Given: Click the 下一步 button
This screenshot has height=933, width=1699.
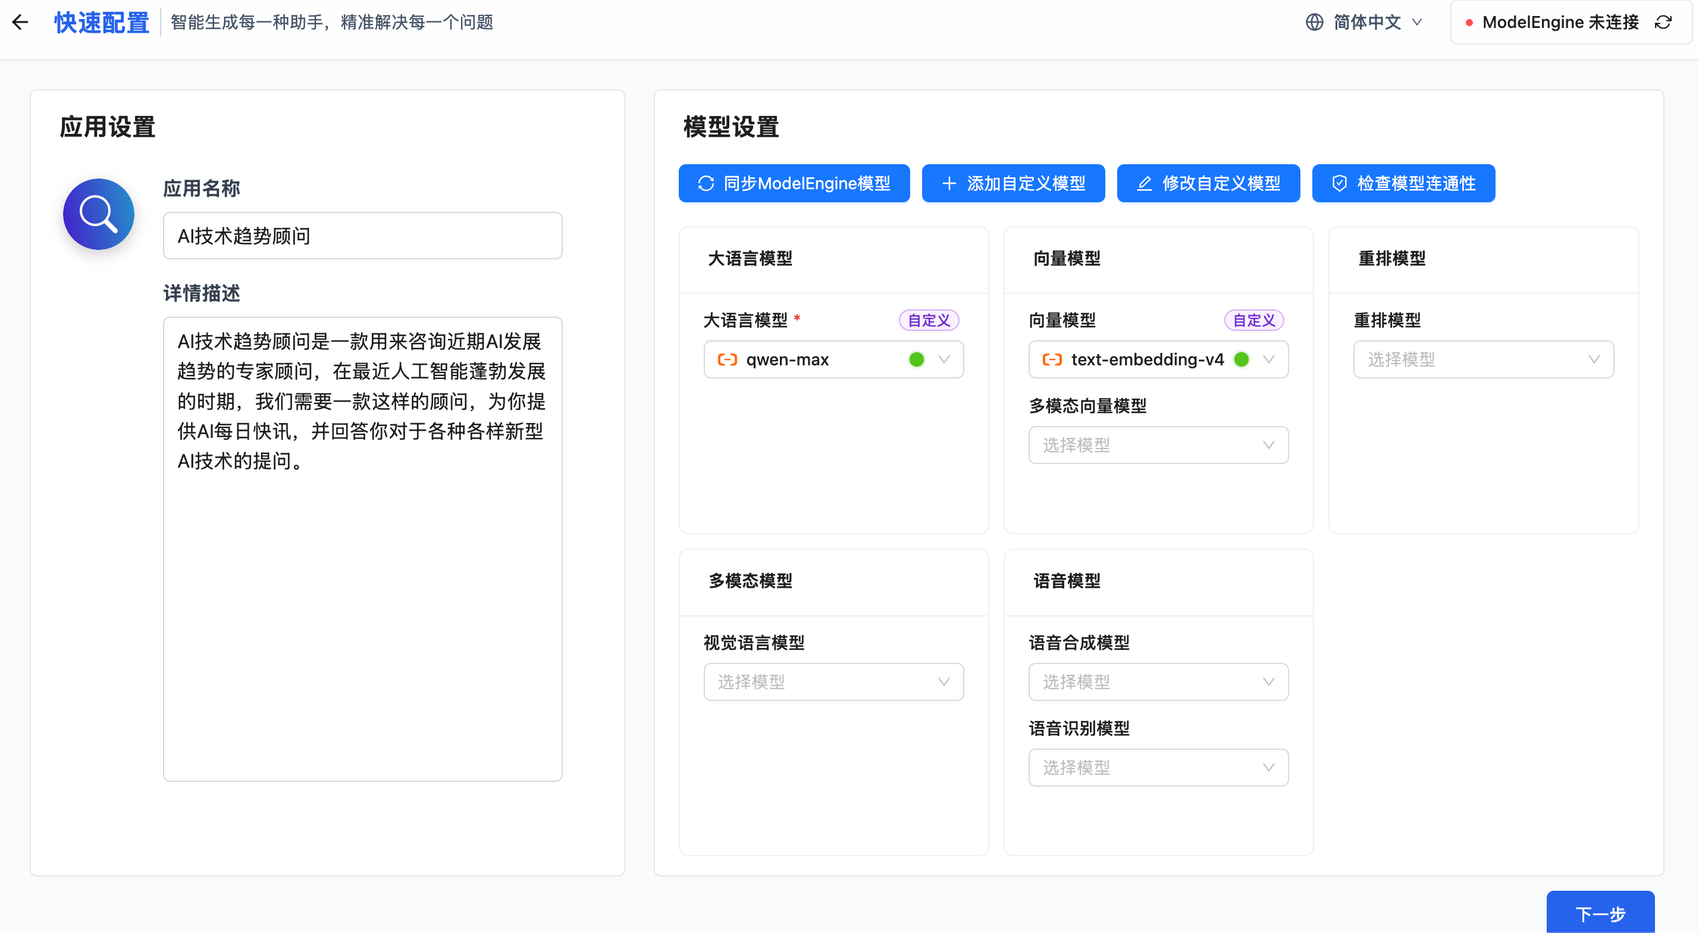Looking at the screenshot, I should click(x=1600, y=913).
